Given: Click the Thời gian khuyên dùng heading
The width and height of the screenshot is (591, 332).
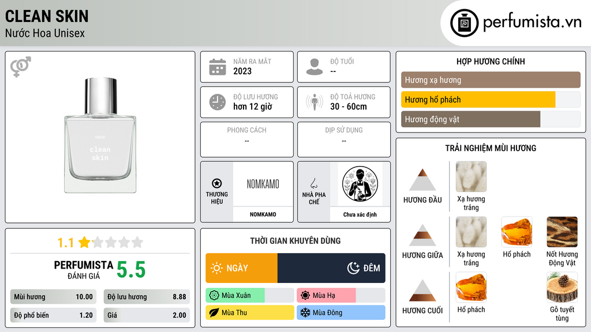Looking at the screenshot, I should pyautogui.click(x=295, y=240).
